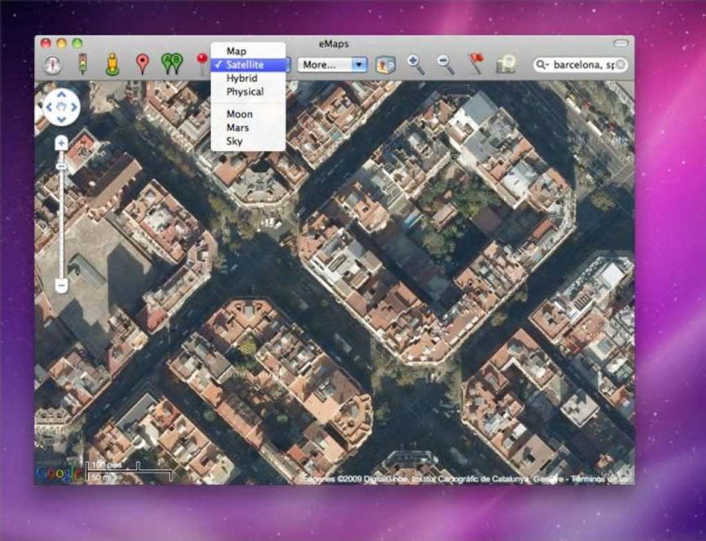706x541 pixels.
Task: Choose Map from the map type menu
Action: [x=236, y=51]
